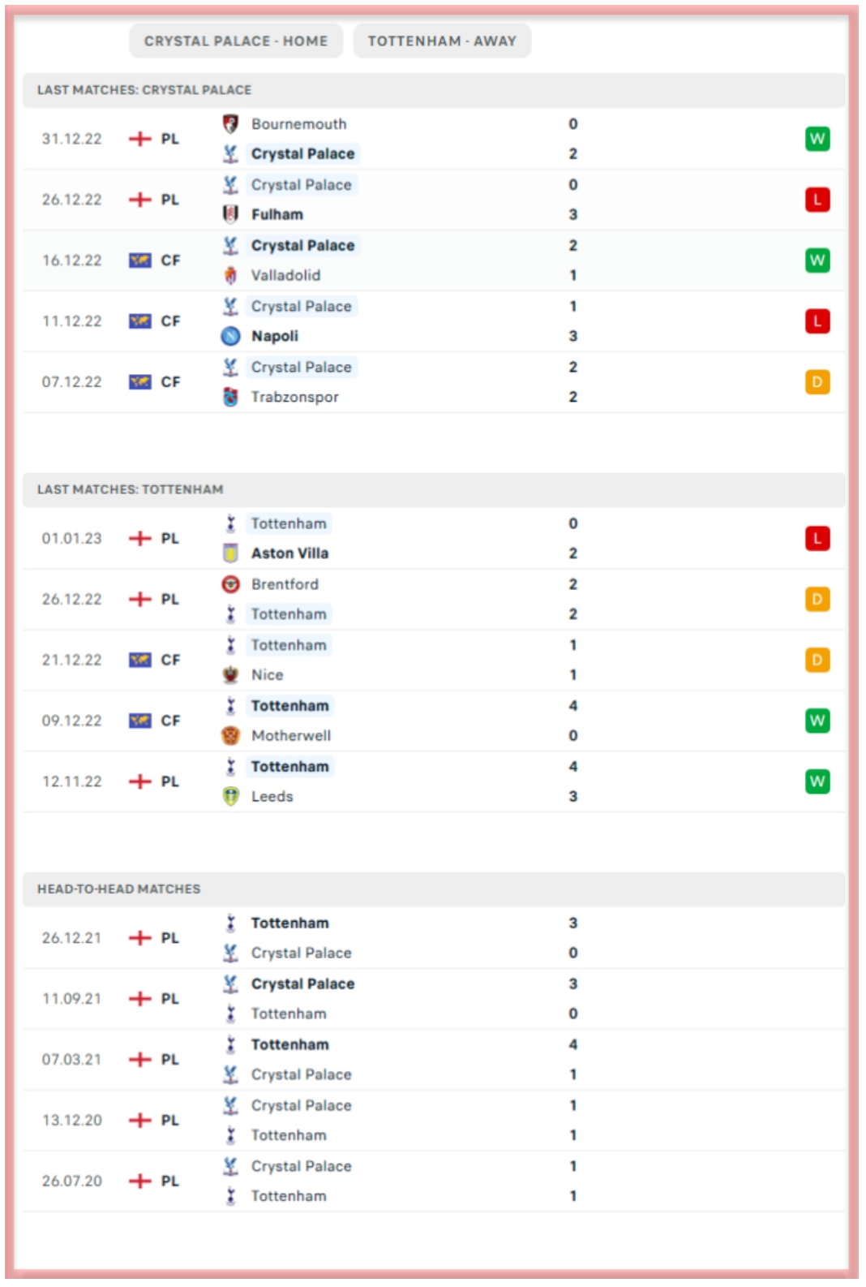Click the Nice club crest icon
The height and width of the screenshot is (1287, 866).
[x=230, y=675]
